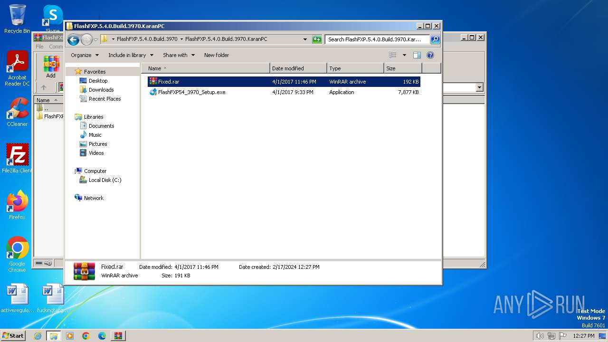Select Libraries in navigation pane

[94, 117]
